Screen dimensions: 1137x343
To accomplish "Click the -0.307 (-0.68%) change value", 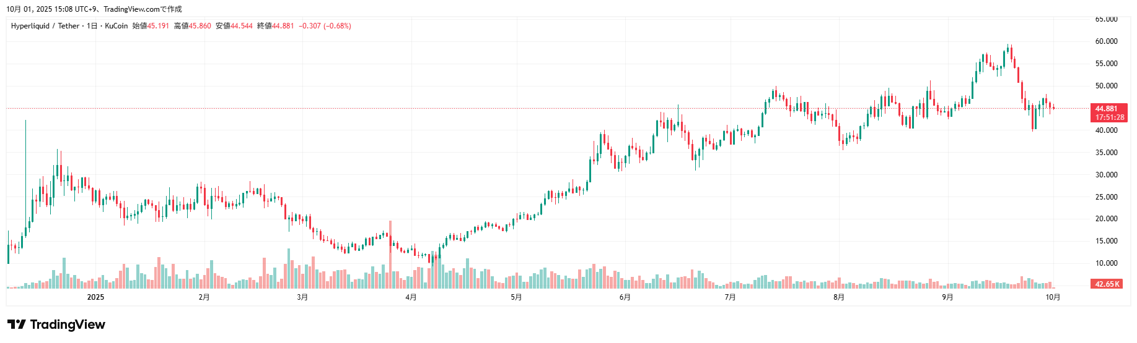I will click(x=325, y=26).
